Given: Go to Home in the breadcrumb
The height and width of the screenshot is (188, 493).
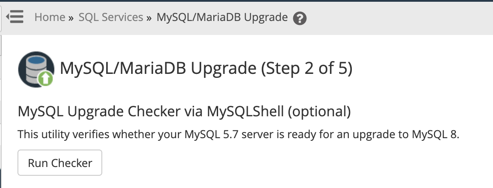Looking at the screenshot, I should point(50,17).
